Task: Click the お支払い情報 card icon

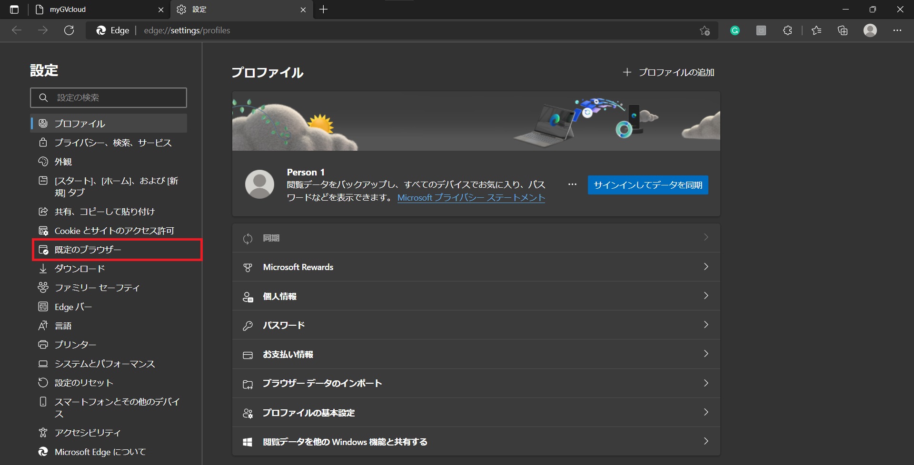Action: coord(248,355)
